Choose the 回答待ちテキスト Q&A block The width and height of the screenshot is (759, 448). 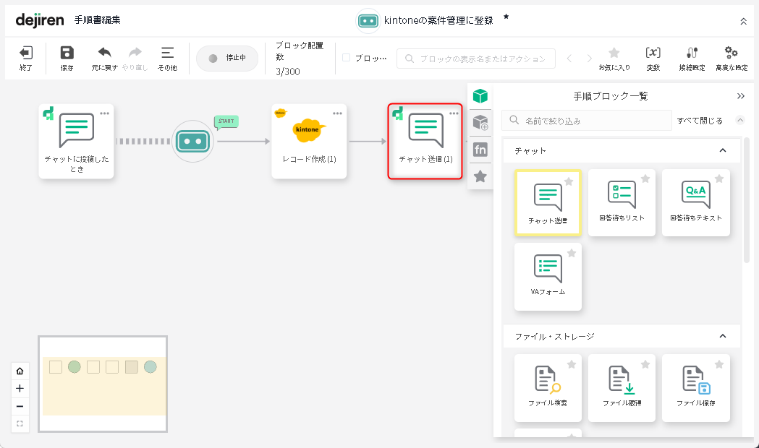(x=696, y=202)
